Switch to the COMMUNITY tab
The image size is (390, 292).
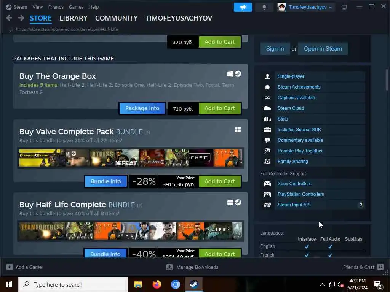(117, 18)
